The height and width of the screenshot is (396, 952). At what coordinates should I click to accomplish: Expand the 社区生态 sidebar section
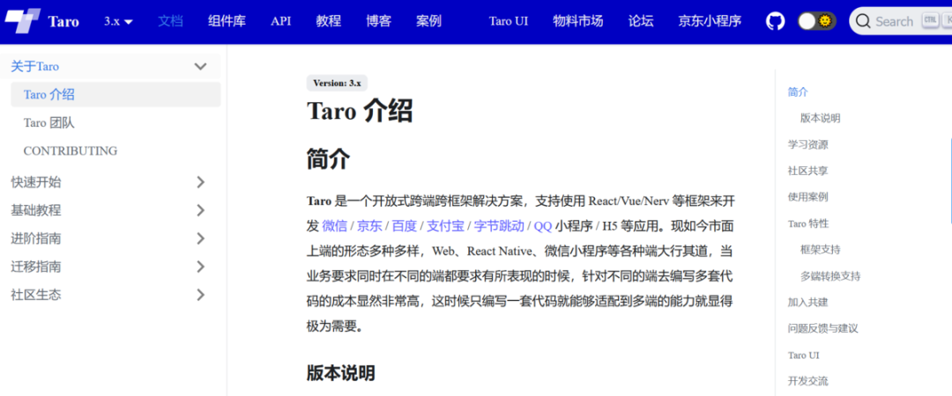[200, 295]
